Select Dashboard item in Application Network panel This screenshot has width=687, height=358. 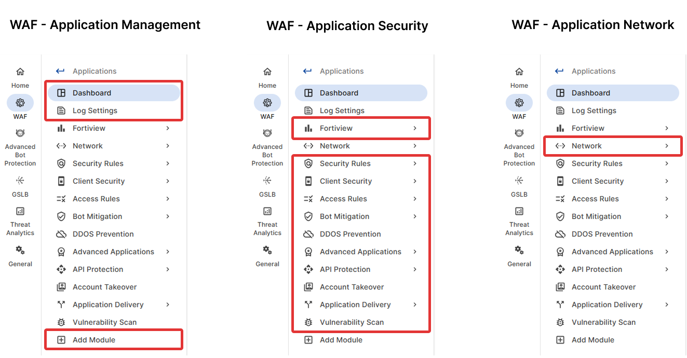coord(591,93)
